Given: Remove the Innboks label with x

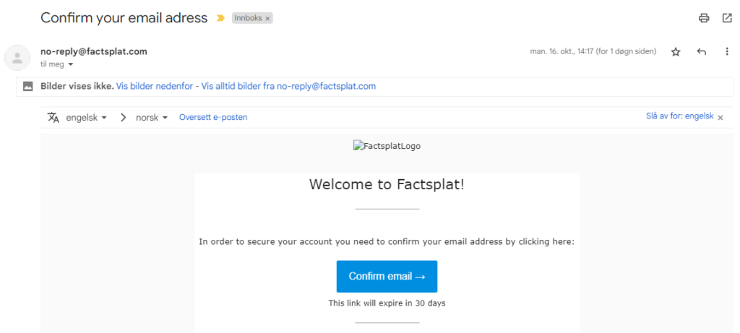Looking at the screenshot, I should pos(267,18).
